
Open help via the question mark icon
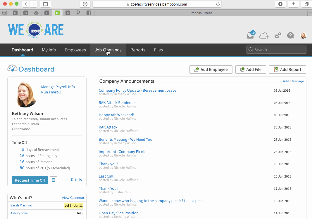pyautogui.click(x=290, y=35)
